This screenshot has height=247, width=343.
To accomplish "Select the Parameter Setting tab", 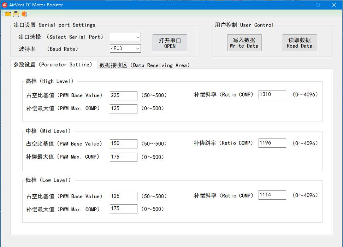I will [x=53, y=65].
